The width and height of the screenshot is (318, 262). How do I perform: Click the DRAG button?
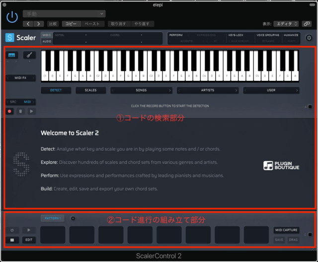pos(293,240)
